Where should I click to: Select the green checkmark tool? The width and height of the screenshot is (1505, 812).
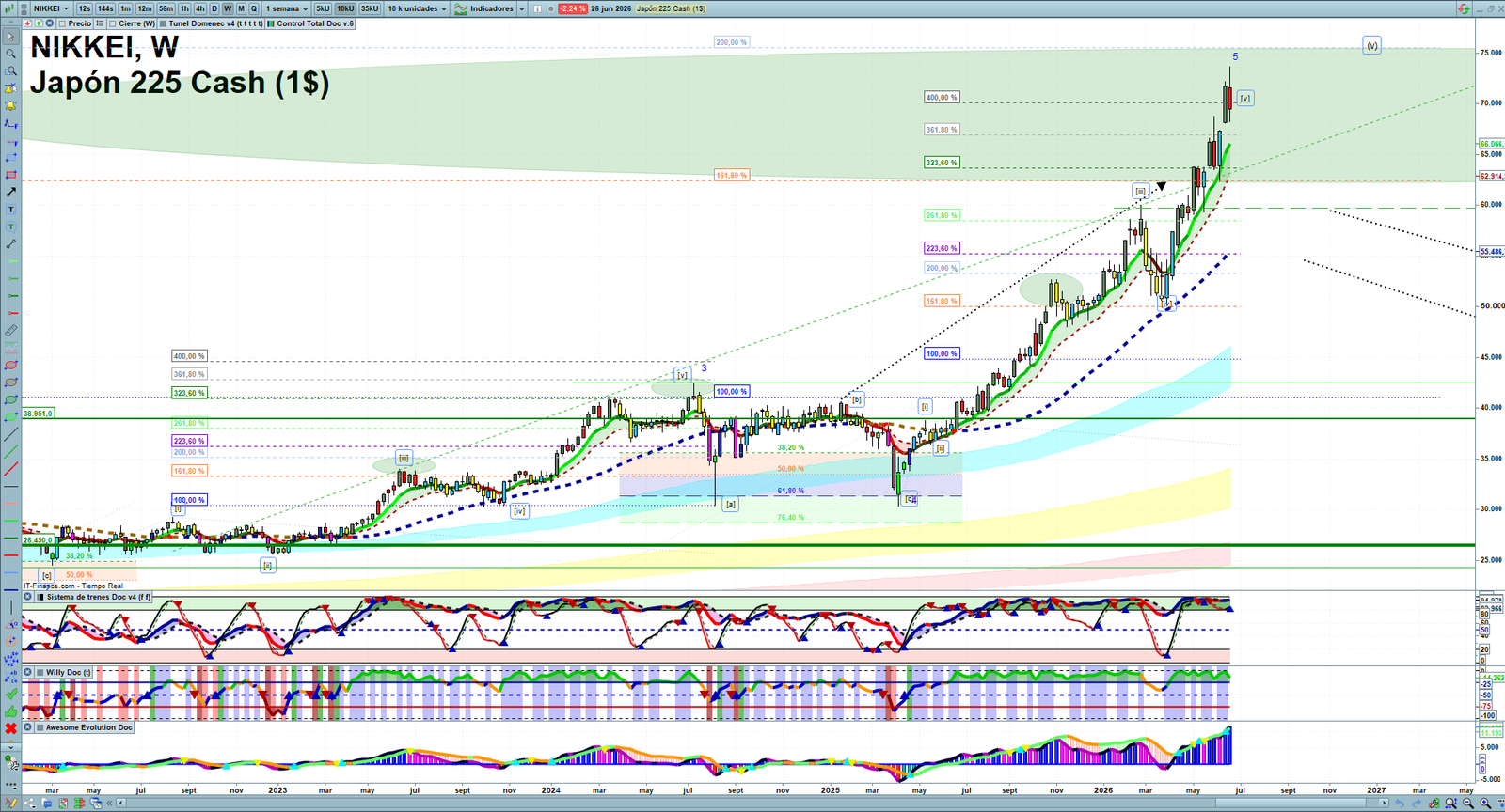click(10, 695)
